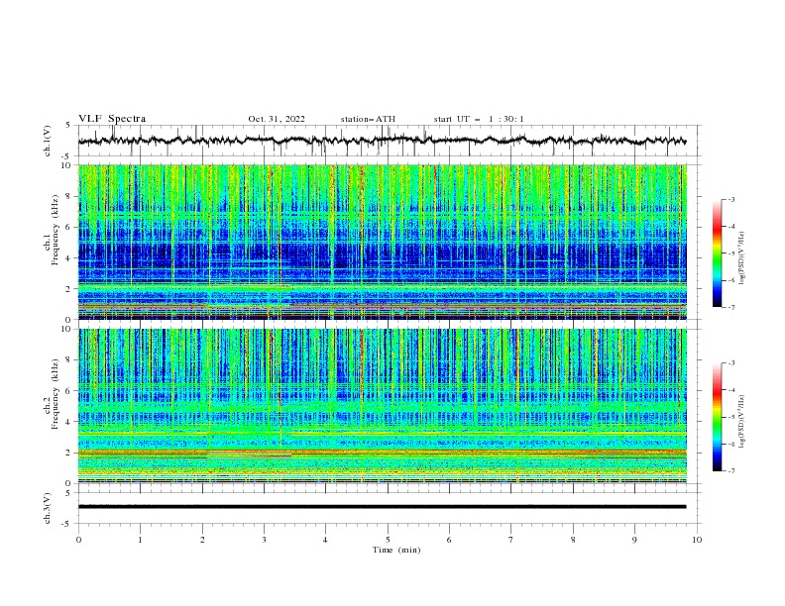
Task: Click time axis tick label "8"
Action: point(573,540)
